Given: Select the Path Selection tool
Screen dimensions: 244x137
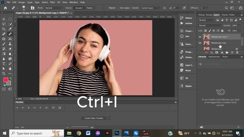Looking at the screenshot, I should [x=4, y=68].
